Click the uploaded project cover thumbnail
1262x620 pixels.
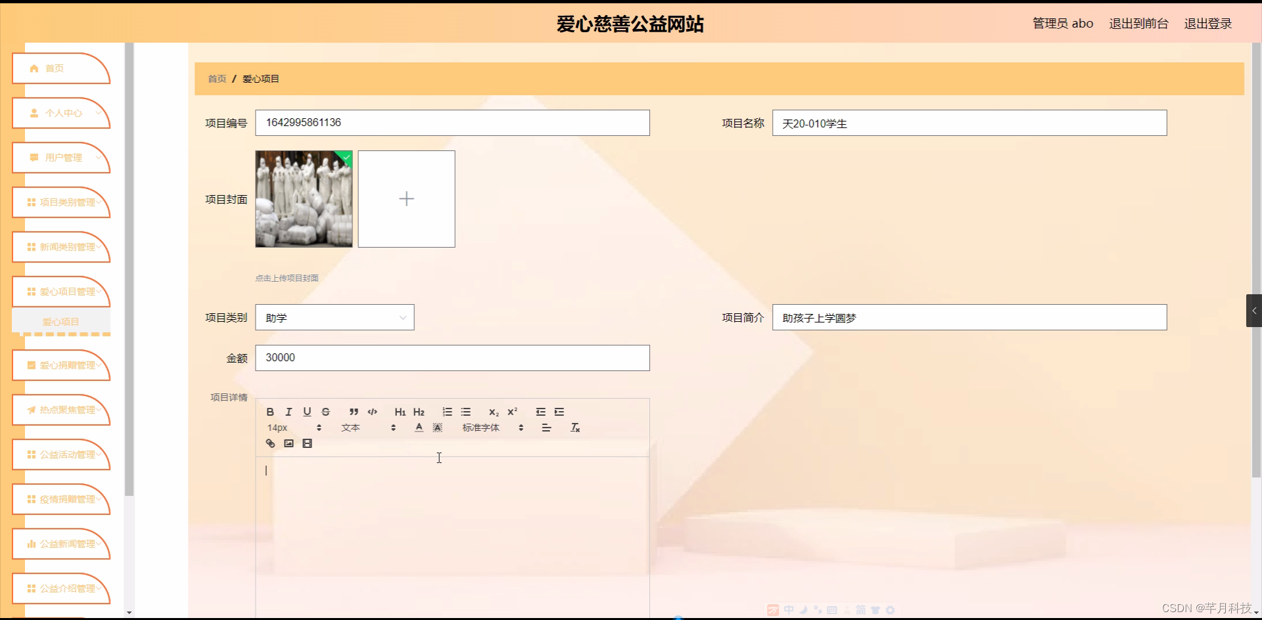tap(304, 199)
